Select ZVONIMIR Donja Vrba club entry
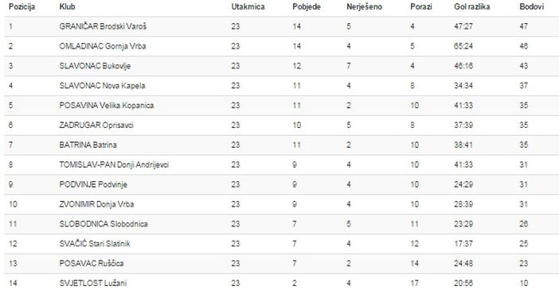Viewport: 559px width, 298px height. [x=96, y=204]
